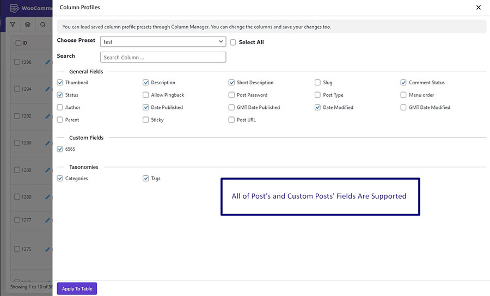The height and width of the screenshot is (296, 490).
Task: Uncheck the Tags taxonomy checkbox
Action: pos(145,178)
